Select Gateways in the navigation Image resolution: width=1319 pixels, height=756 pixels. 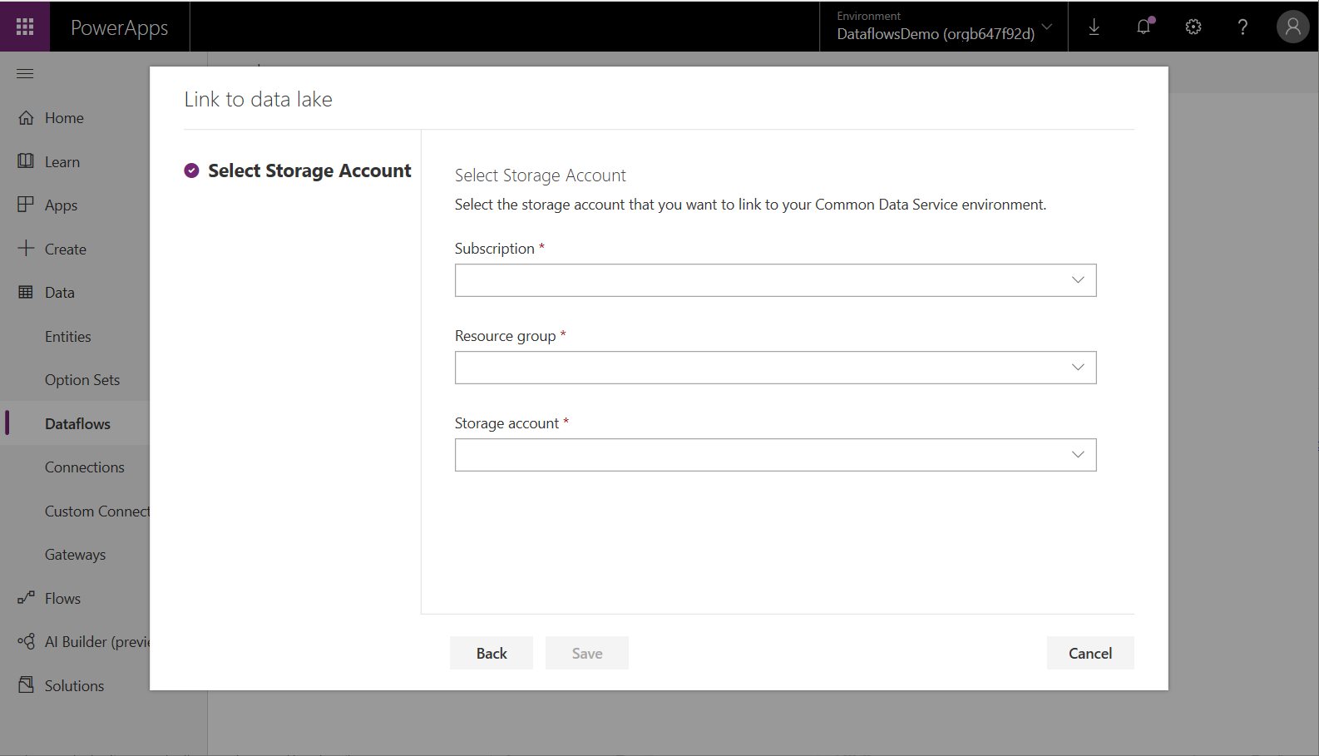point(76,555)
